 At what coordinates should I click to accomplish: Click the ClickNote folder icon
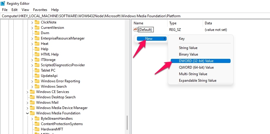pos(37,22)
